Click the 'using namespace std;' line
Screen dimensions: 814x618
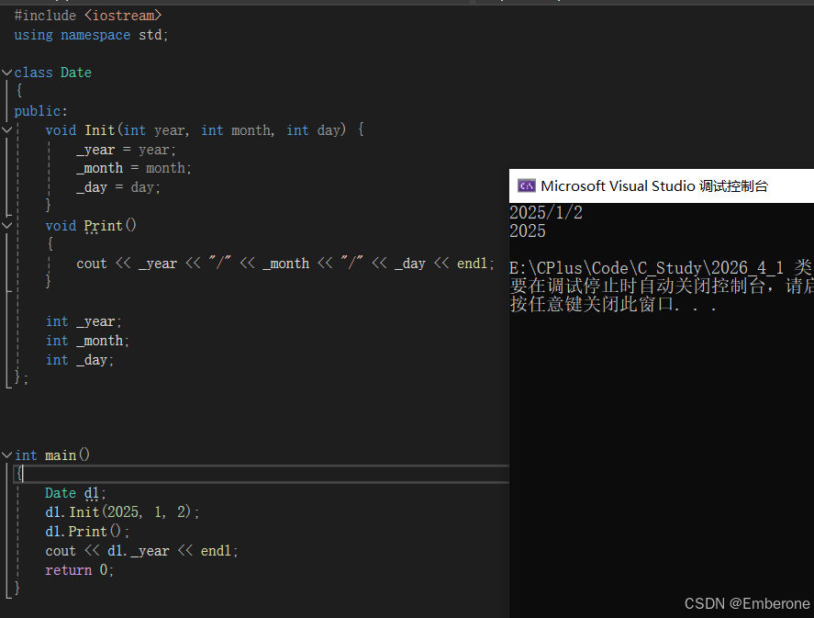click(x=91, y=35)
